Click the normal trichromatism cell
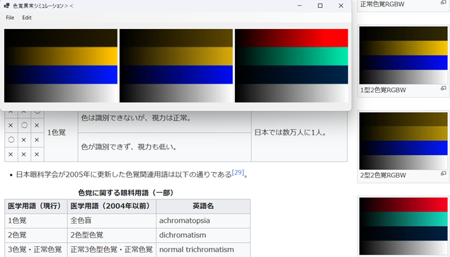Screen dimensions: 450x257 coord(203,249)
